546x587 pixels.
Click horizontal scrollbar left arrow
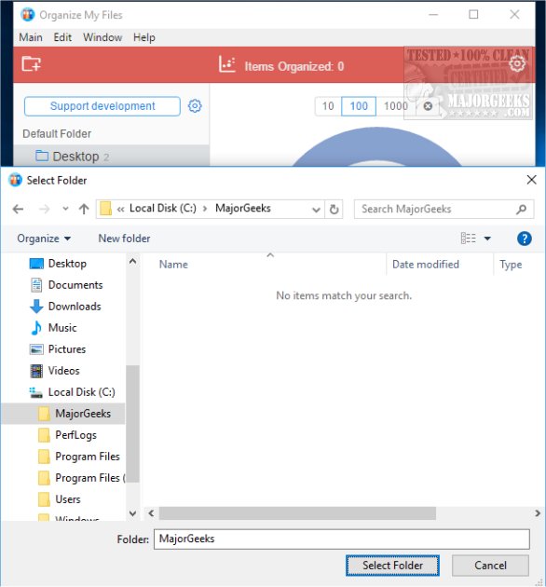pos(151,513)
